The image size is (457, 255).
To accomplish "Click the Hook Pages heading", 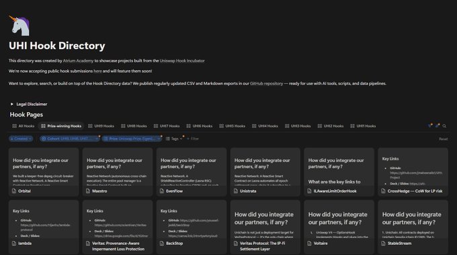I will coord(26,115).
